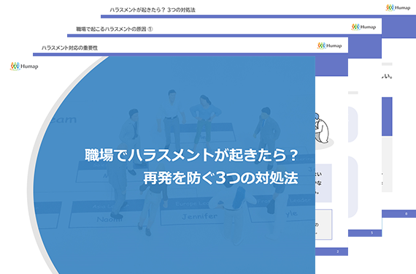
Task: Click page number 2 in the slide footer
Action: [338, 251]
